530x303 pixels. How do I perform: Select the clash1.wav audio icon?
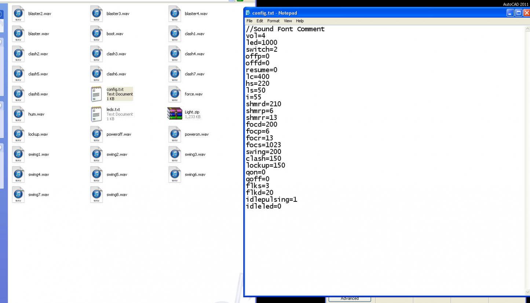coord(174,33)
